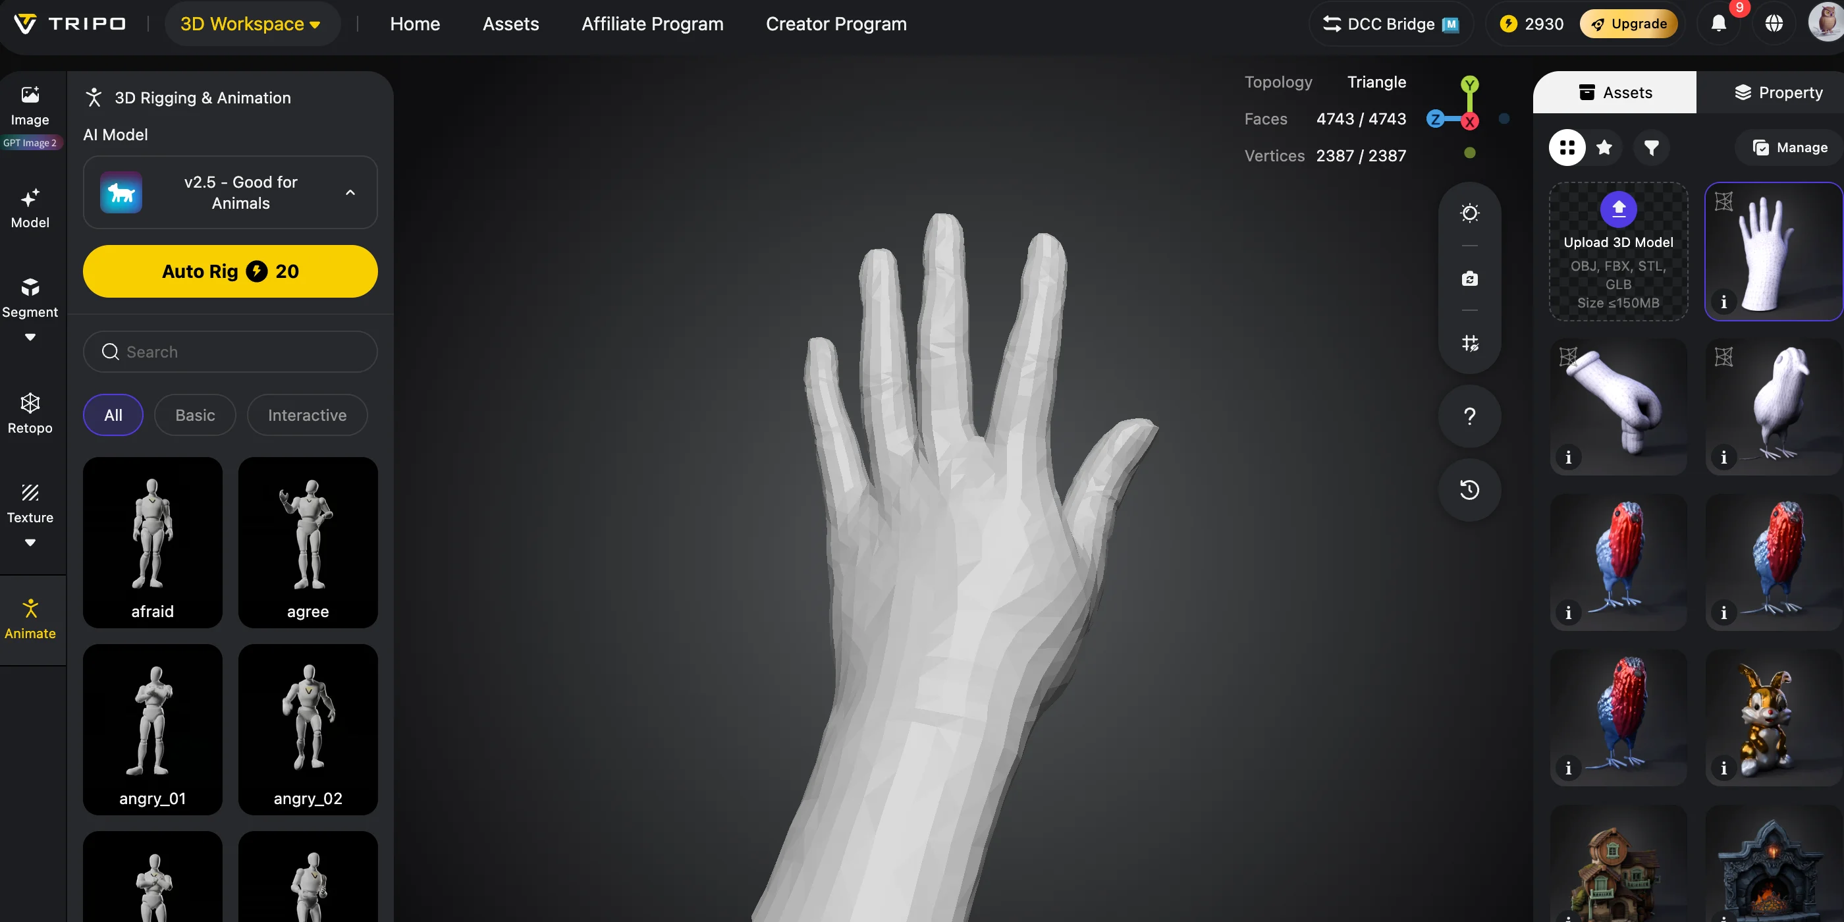Click the Tripo logo
Screen dimensions: 1844x922
pos(70,24)
